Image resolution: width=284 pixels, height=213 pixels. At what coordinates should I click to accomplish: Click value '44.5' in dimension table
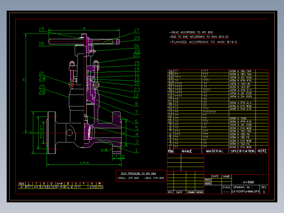[x=37, y=187]
